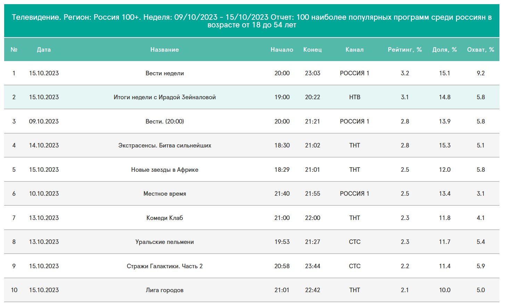Click rating 3.2 of Вести недели

(405, 73)
